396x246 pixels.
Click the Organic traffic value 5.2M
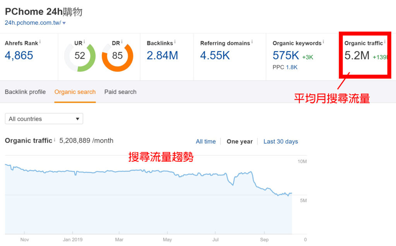click(357, 56)
